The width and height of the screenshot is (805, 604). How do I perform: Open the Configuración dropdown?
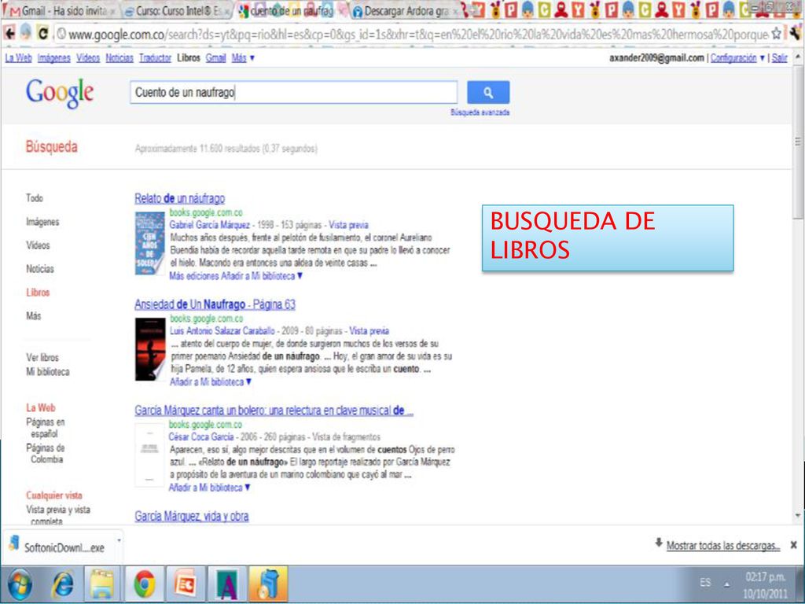point(737,58)
